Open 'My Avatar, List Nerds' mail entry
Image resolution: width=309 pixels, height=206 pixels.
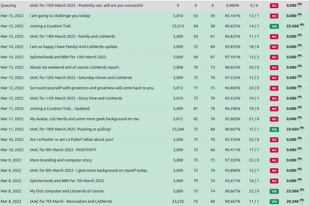(85, 119)
